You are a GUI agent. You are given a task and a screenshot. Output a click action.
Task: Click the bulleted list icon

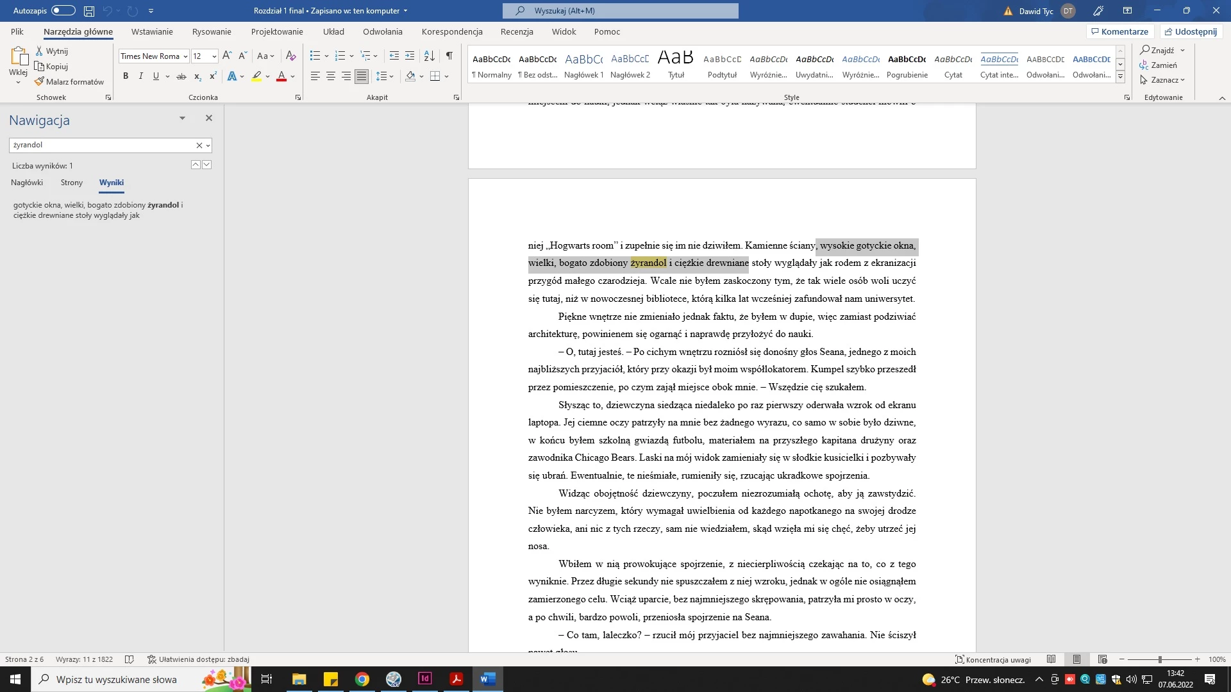[315, 56]
